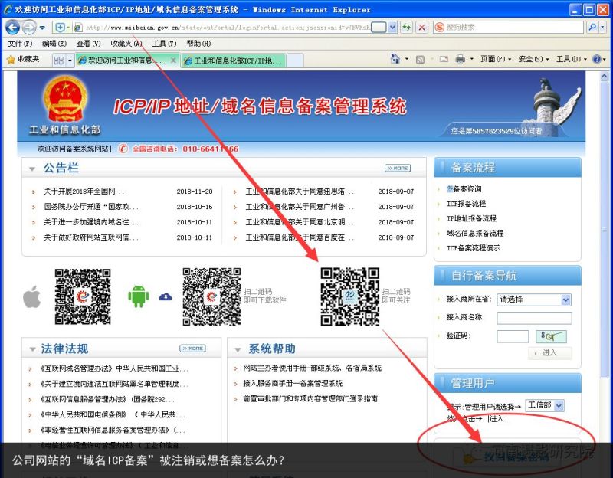This screenshot has height=478, width=613.
Task: Open announcement 关于开展2018年全国网...
Action: tap(84, 192)
